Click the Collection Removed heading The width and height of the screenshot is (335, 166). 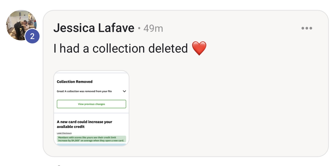[x=75, y=82]
